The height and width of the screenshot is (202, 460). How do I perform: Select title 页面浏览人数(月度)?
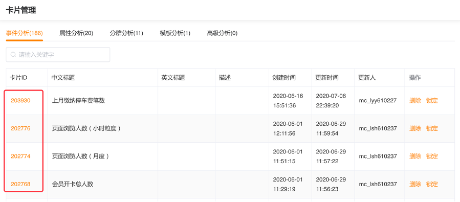tap(80, 156)
